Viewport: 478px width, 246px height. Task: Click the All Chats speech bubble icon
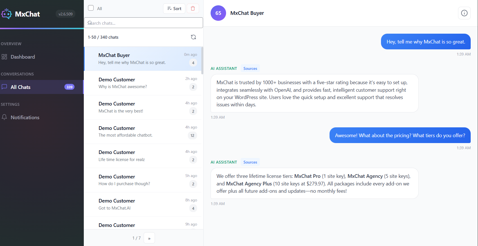pos(4,87)
